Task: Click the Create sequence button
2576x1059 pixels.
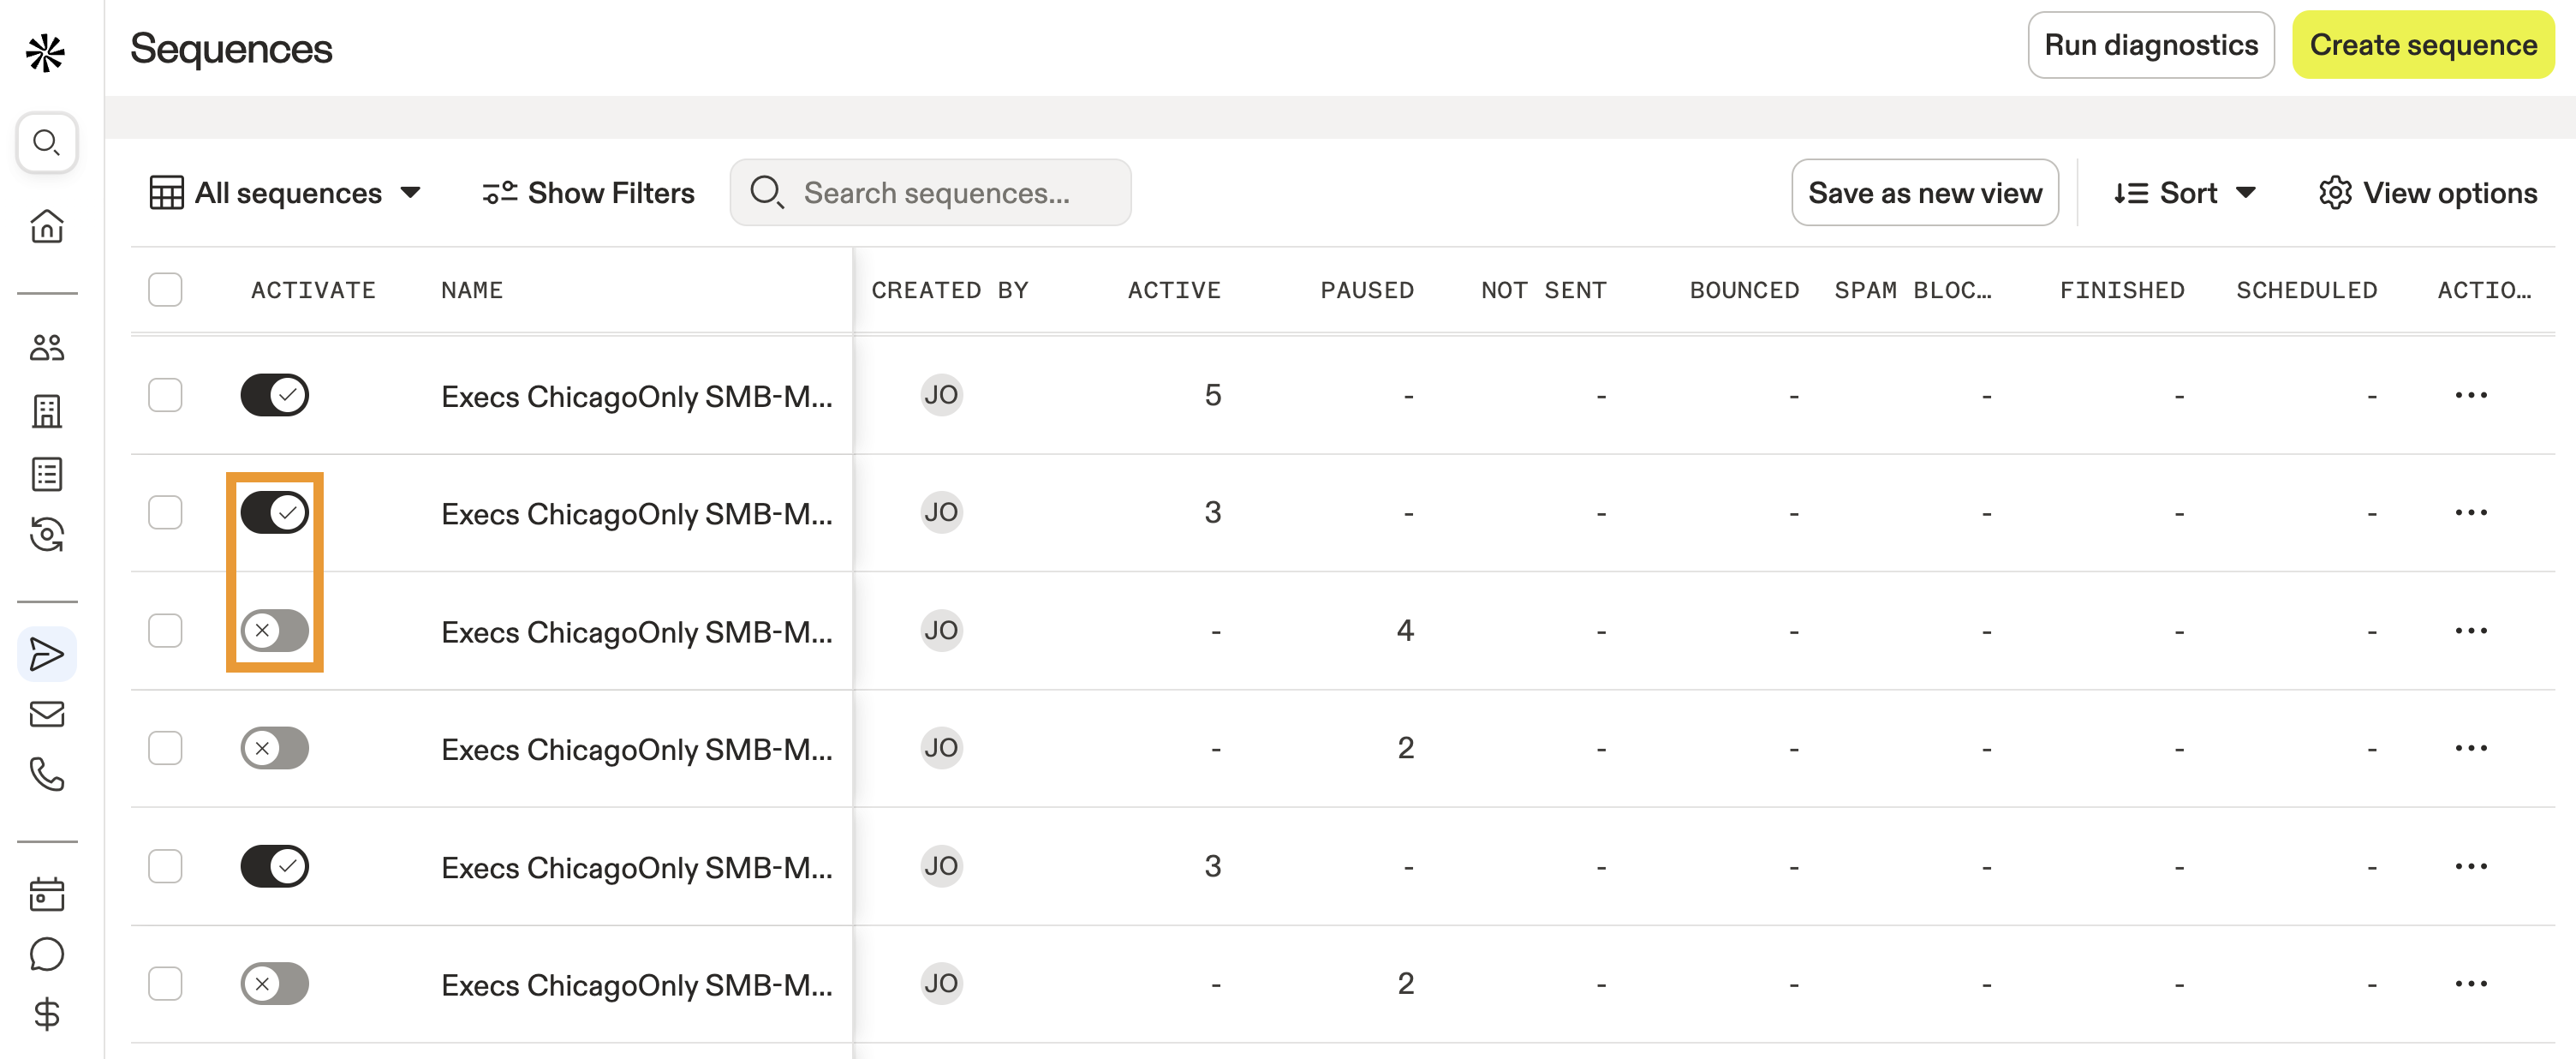Action: 2422,45
